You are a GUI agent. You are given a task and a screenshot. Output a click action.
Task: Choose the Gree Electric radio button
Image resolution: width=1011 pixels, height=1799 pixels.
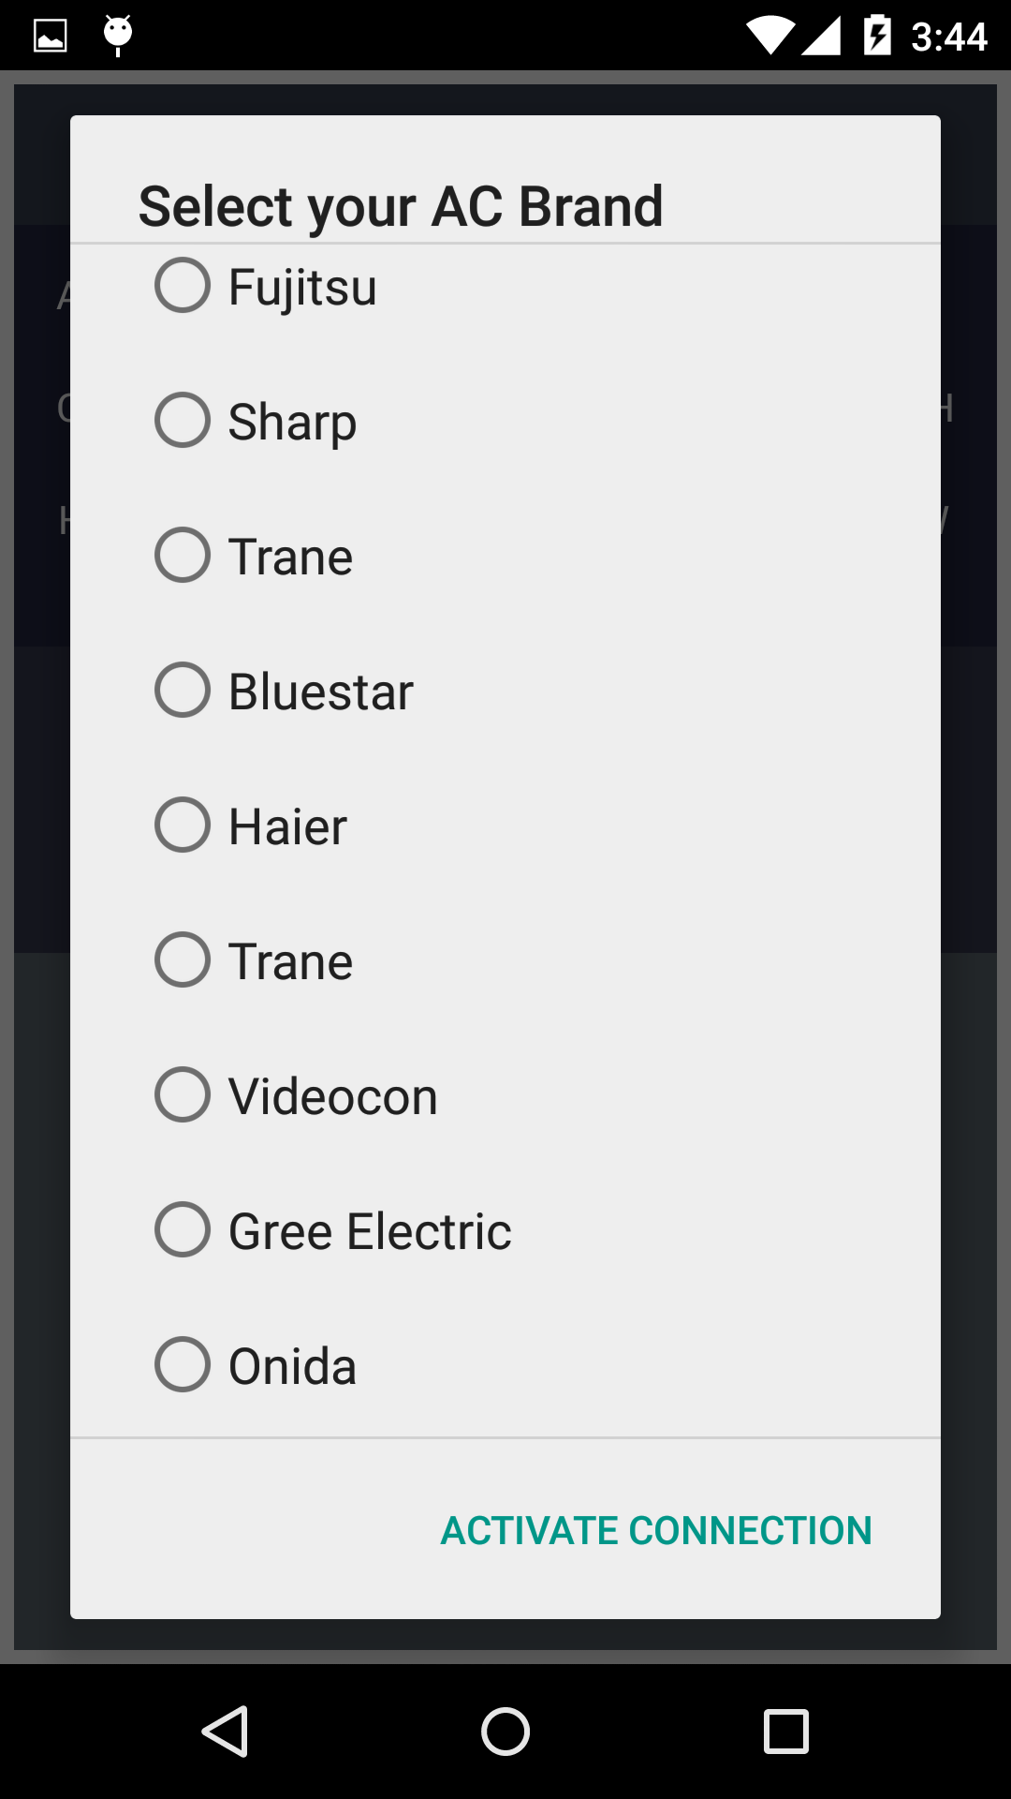point(183,1230)
